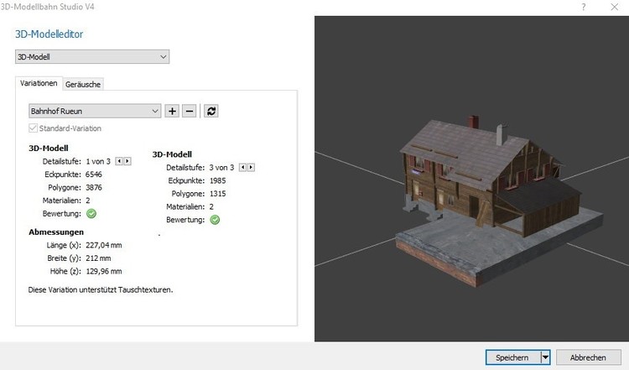
Task: Click the green Bewertung checkmark under 6546 Eckpunkte
Action: pos(91,213)
